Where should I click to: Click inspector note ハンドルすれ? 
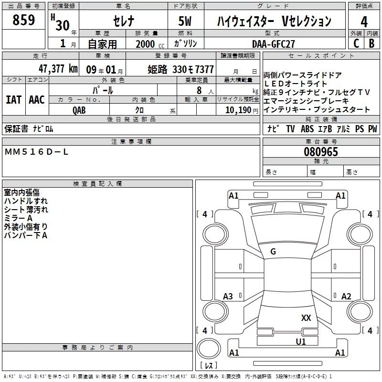[x=26, y=201]
